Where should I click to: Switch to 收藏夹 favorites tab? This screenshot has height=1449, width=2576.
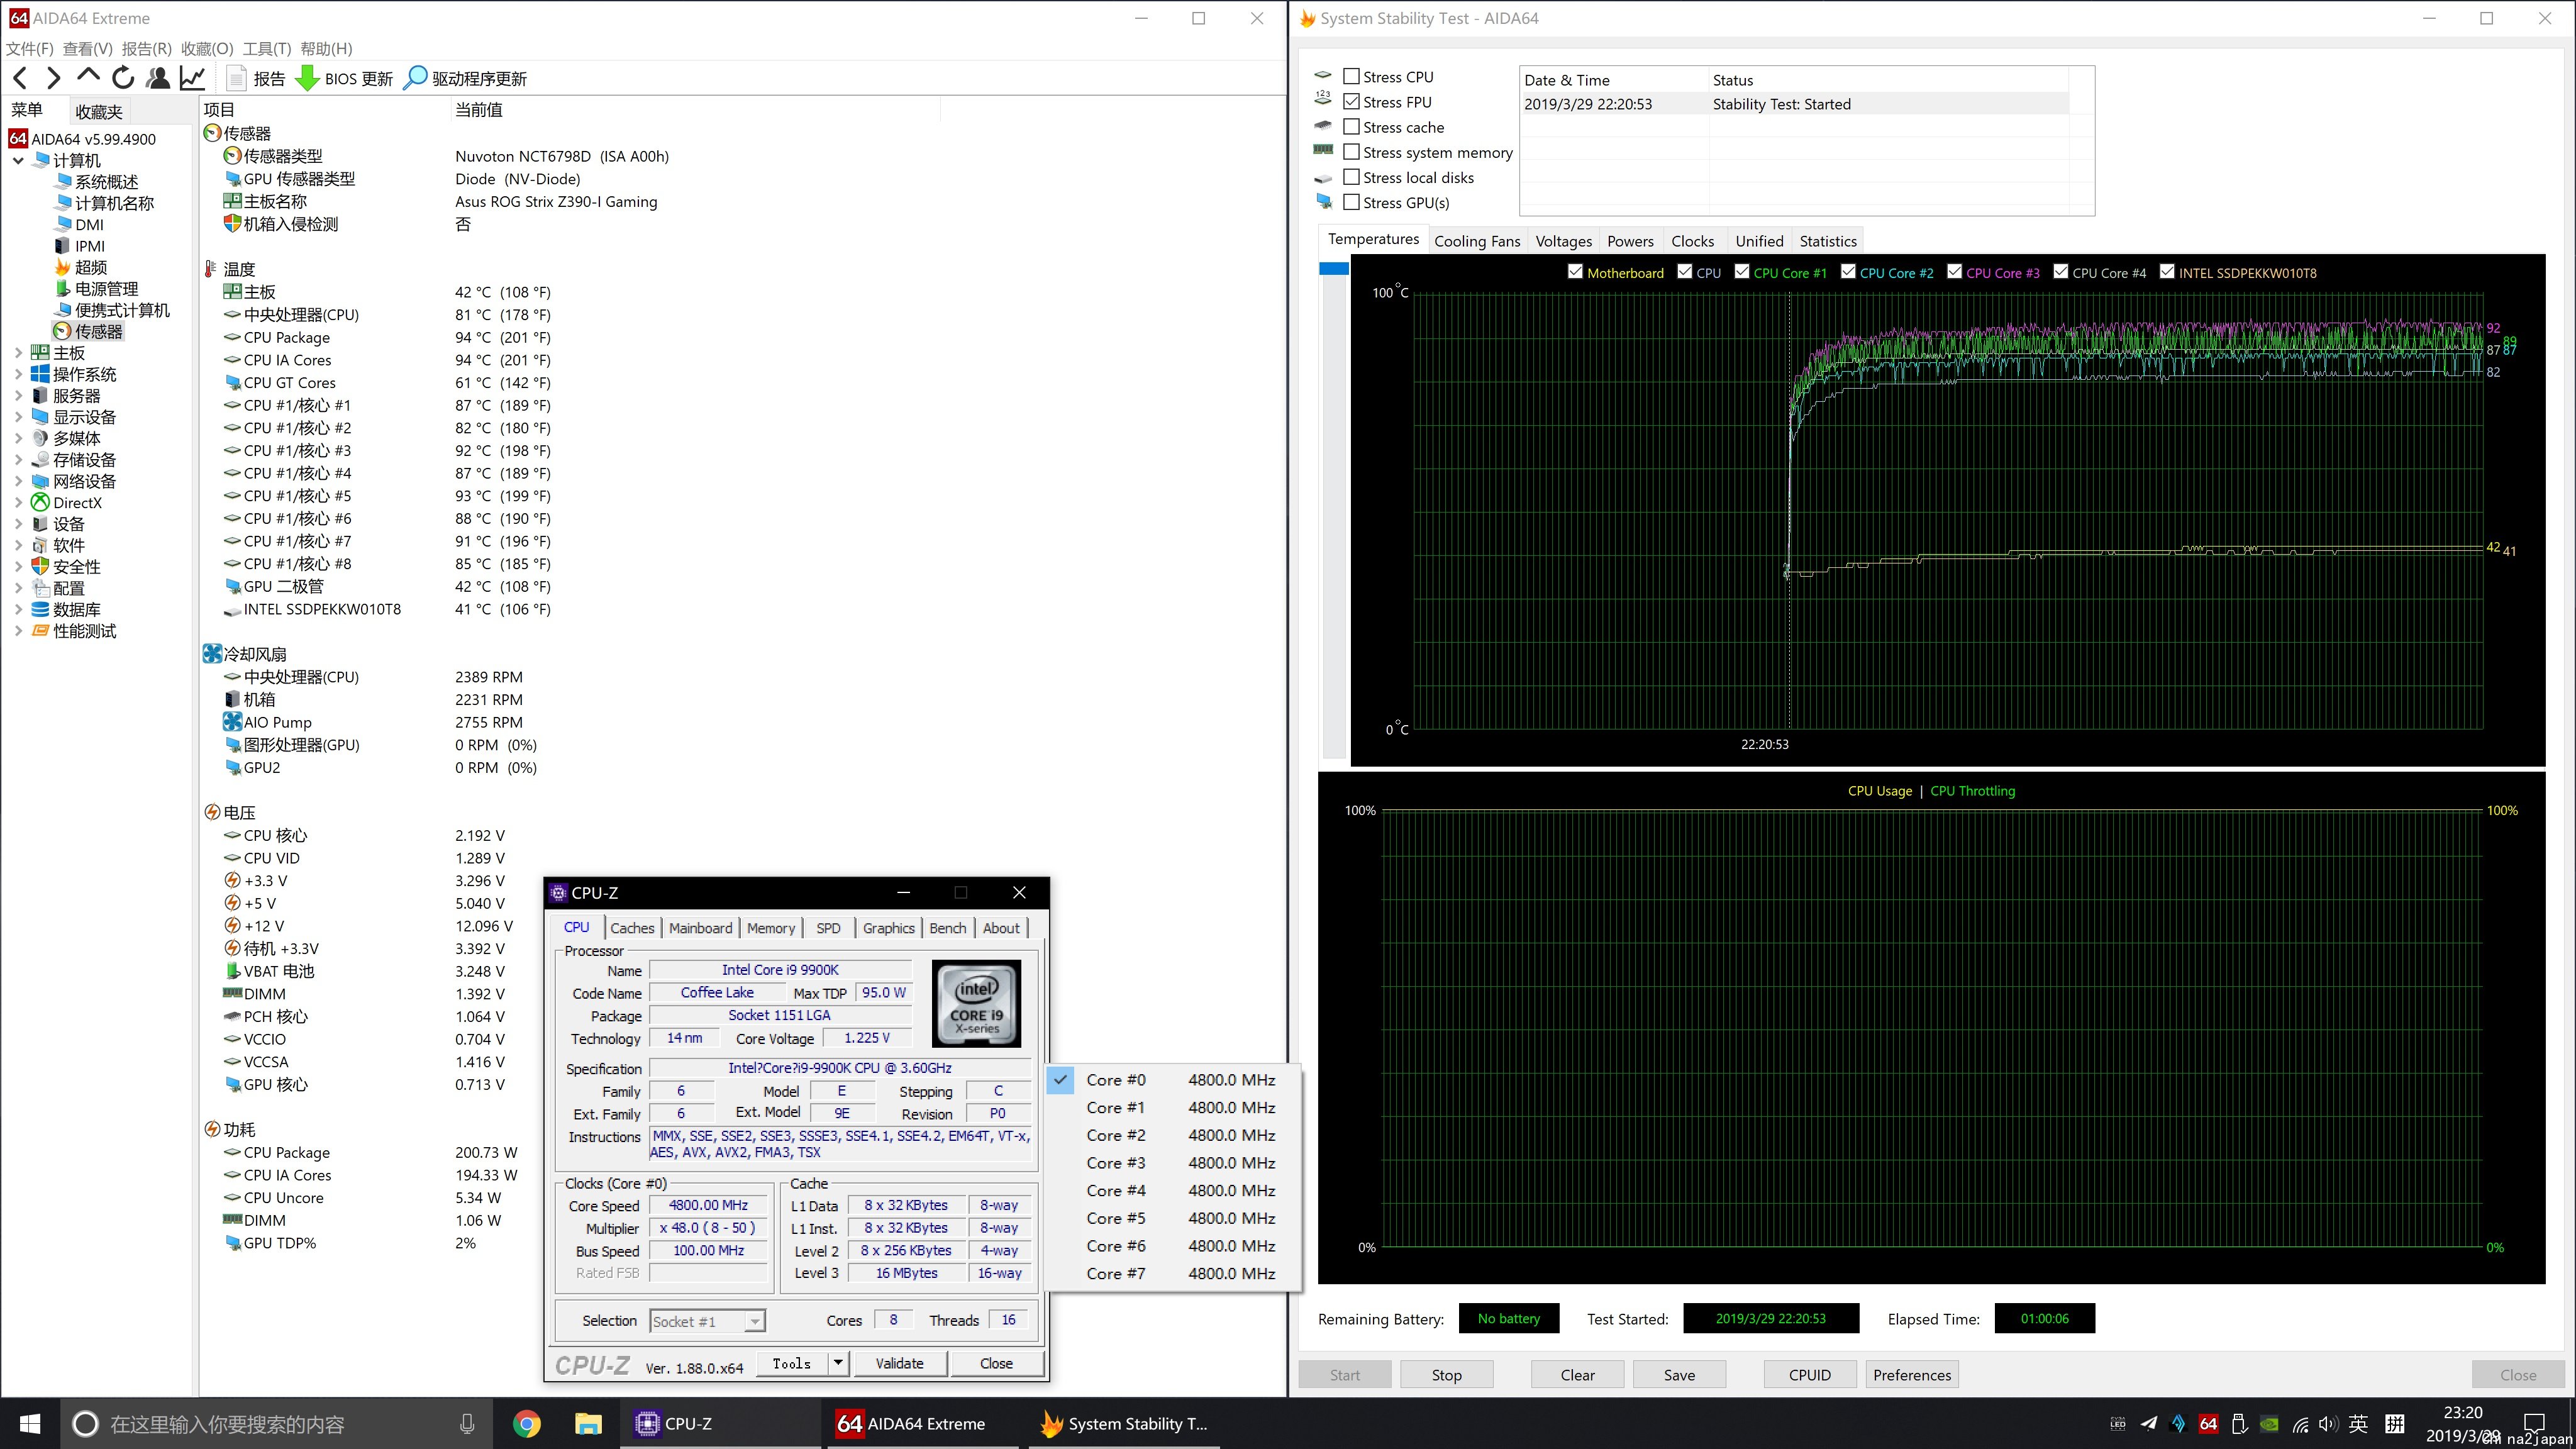coord(99,111)
